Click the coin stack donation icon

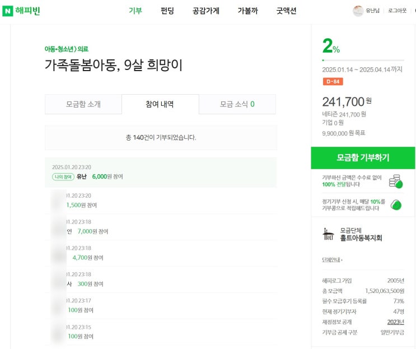396,180
